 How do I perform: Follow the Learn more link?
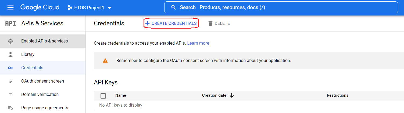[x=198, y=43]
